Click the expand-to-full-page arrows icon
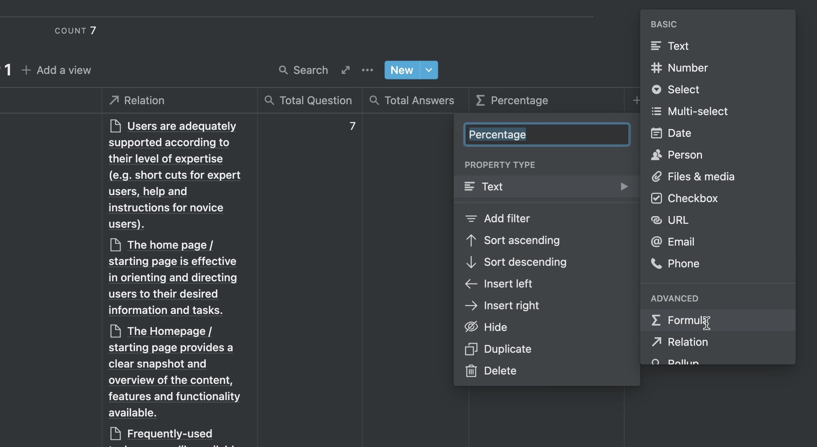This screenshot has width=817, height=447. [x=345, y=70]
